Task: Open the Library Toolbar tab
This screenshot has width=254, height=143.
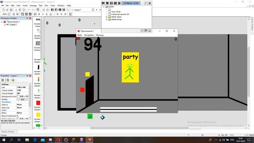Action: click(8, 131)
